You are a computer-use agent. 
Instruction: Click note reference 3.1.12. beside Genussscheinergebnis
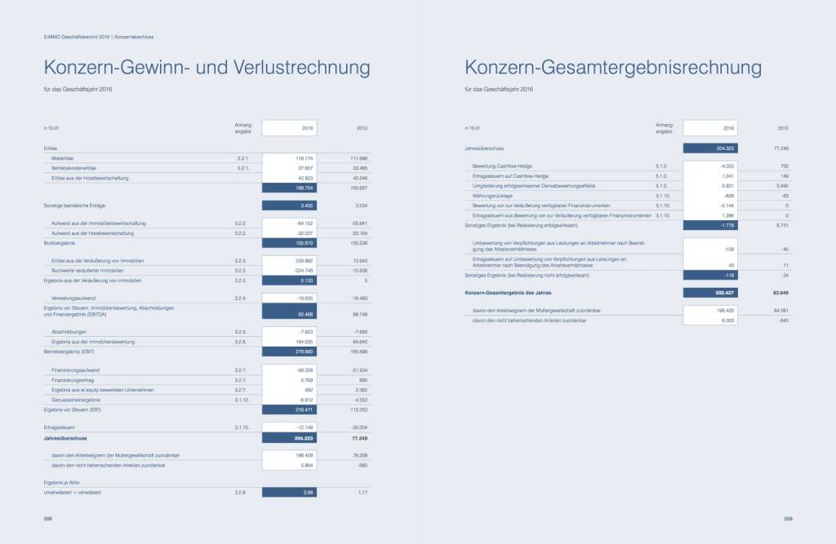coord(242,400)
